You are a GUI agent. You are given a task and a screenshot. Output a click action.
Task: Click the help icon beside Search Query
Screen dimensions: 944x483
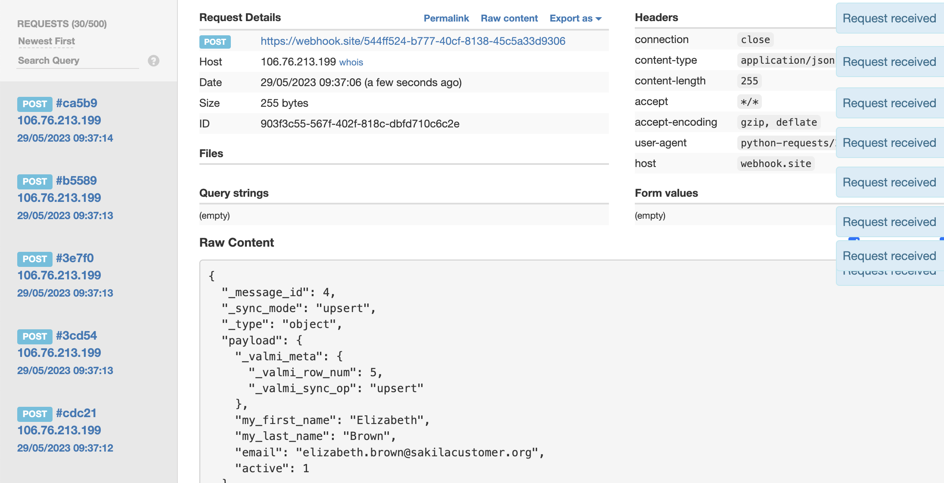[153, 61]
